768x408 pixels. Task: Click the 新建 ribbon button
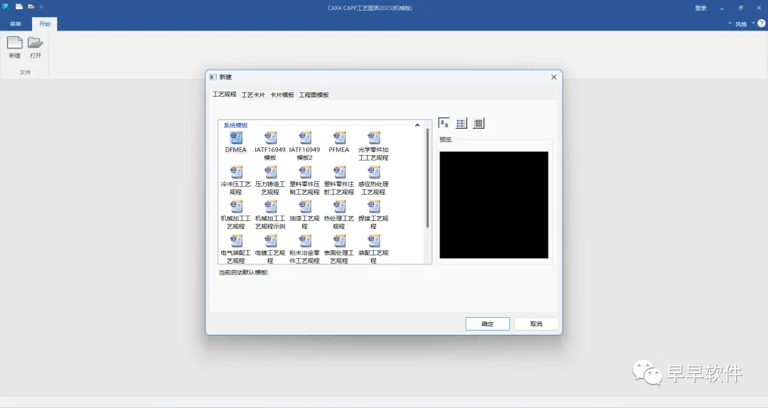coord(15,48)
